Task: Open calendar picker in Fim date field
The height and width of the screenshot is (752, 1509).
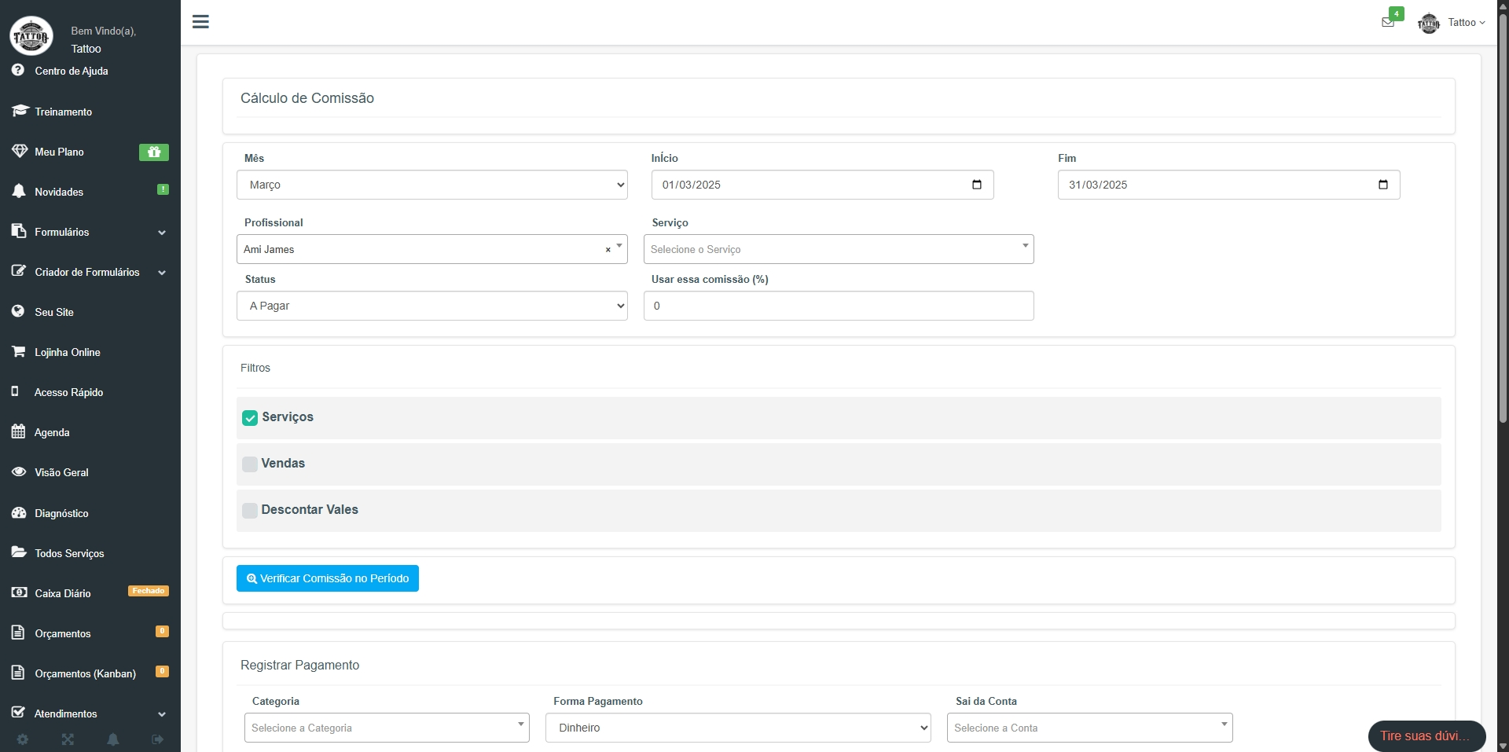Action: (1383, 185)
